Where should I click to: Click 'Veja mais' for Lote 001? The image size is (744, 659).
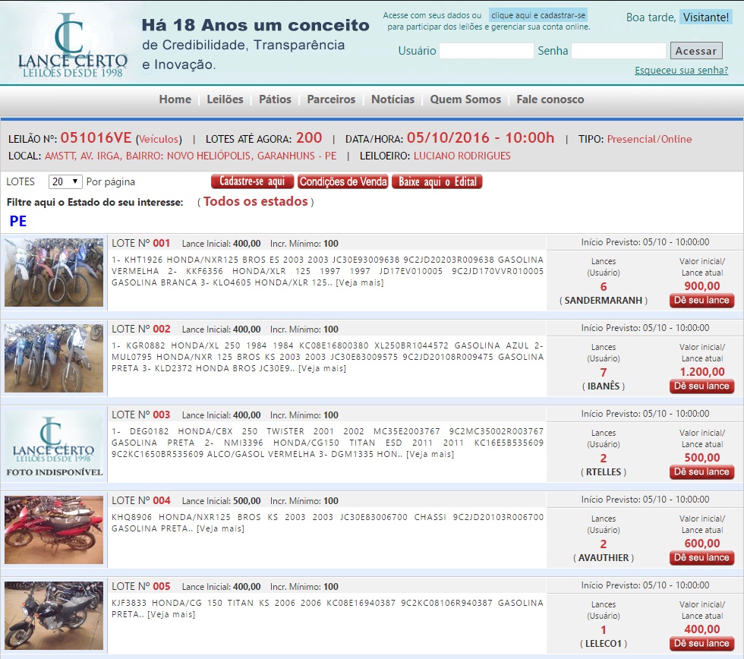[x=360, y=282]
